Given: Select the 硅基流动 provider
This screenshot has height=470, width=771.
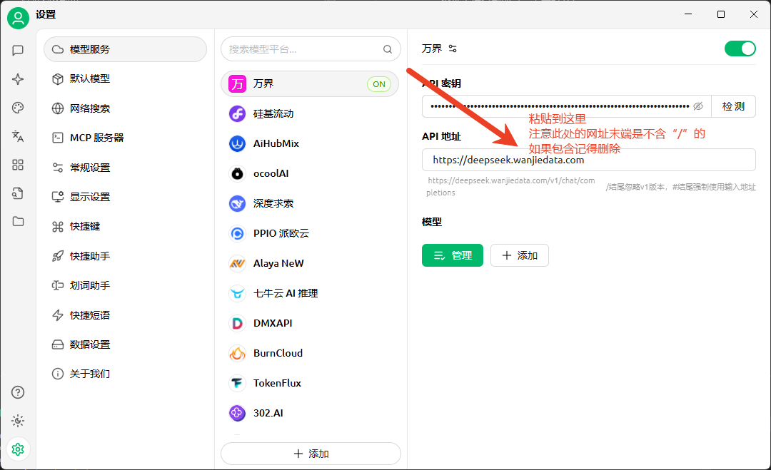Looking at the screenshot, I should coord(310,114).
